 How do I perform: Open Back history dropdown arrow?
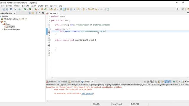point(99,9)
